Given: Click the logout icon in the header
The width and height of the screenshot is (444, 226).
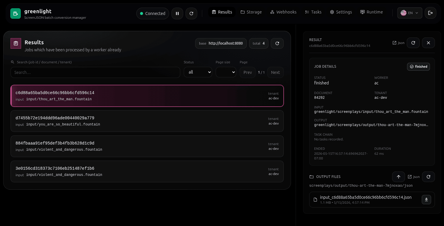Looking at the screenshot, I should (x=431, y=13).
